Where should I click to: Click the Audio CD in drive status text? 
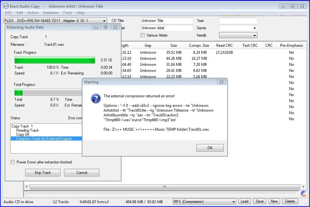pyautogui.click(x=18, y=202)
